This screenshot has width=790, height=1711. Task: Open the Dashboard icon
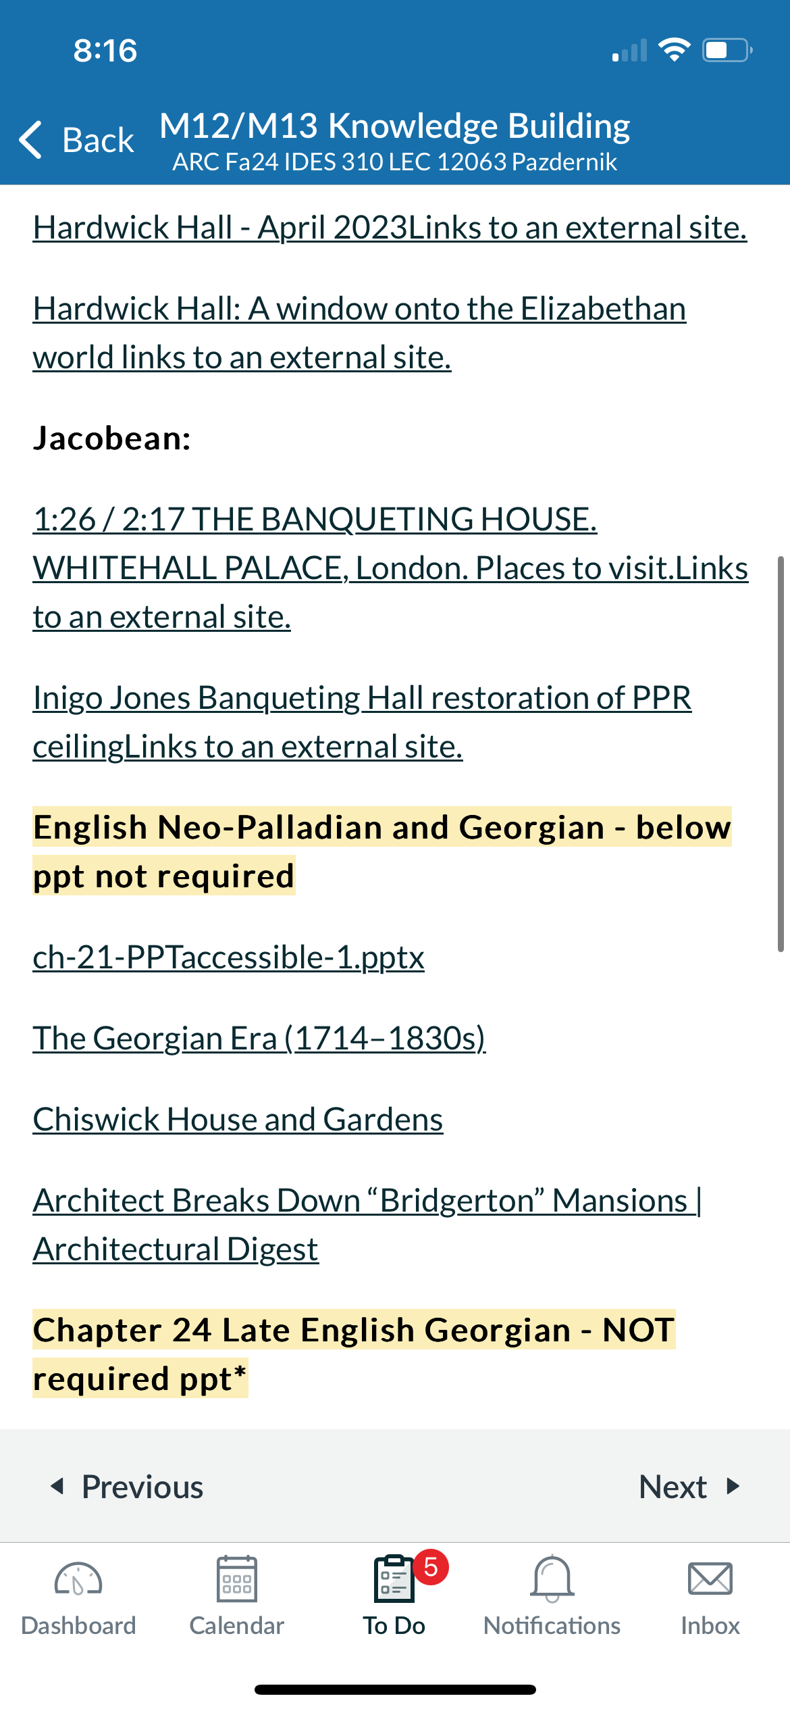point(78,1579)
